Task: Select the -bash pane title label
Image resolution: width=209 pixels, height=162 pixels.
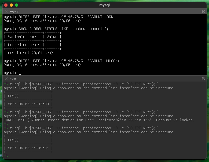Action: click(14, 79)
